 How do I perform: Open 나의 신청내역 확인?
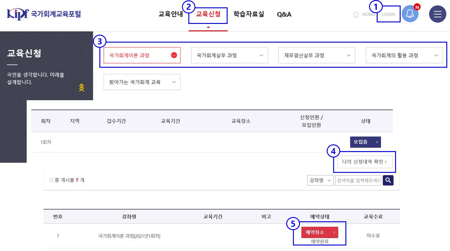(x=365, y=162)
